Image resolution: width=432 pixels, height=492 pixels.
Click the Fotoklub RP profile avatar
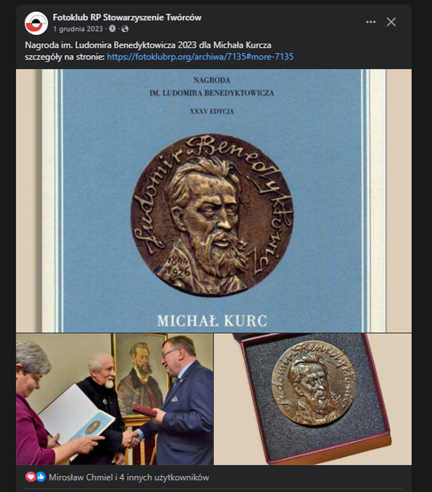pyautogui.click(x=37, y=23)
